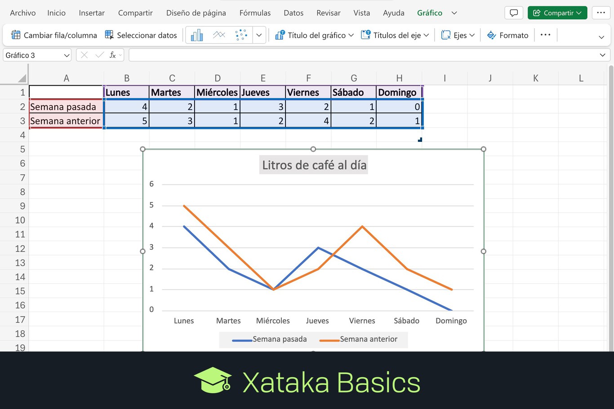Open the comments pane icon
614x409 pixels.
[x=514, y=13]
